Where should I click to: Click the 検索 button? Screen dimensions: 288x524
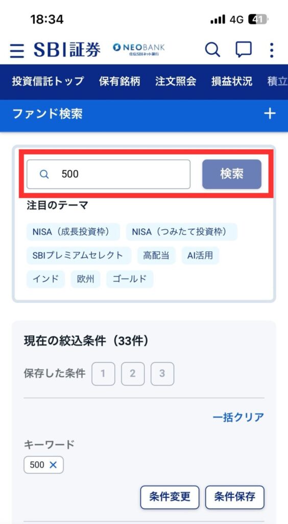coord(232,174)
